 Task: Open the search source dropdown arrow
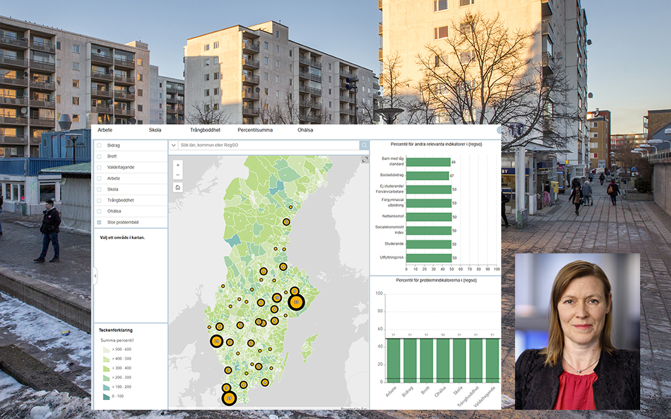(x=174, y=145)
